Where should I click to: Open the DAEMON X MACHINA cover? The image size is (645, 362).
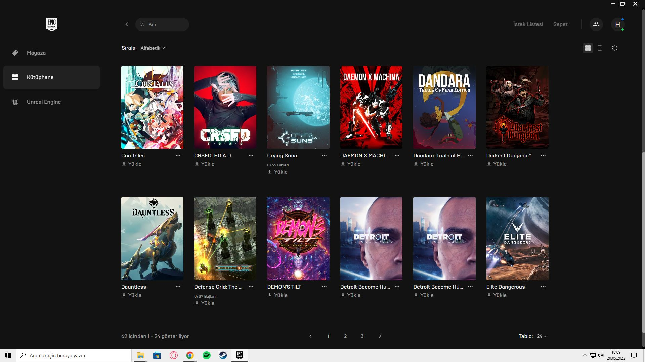371,107
